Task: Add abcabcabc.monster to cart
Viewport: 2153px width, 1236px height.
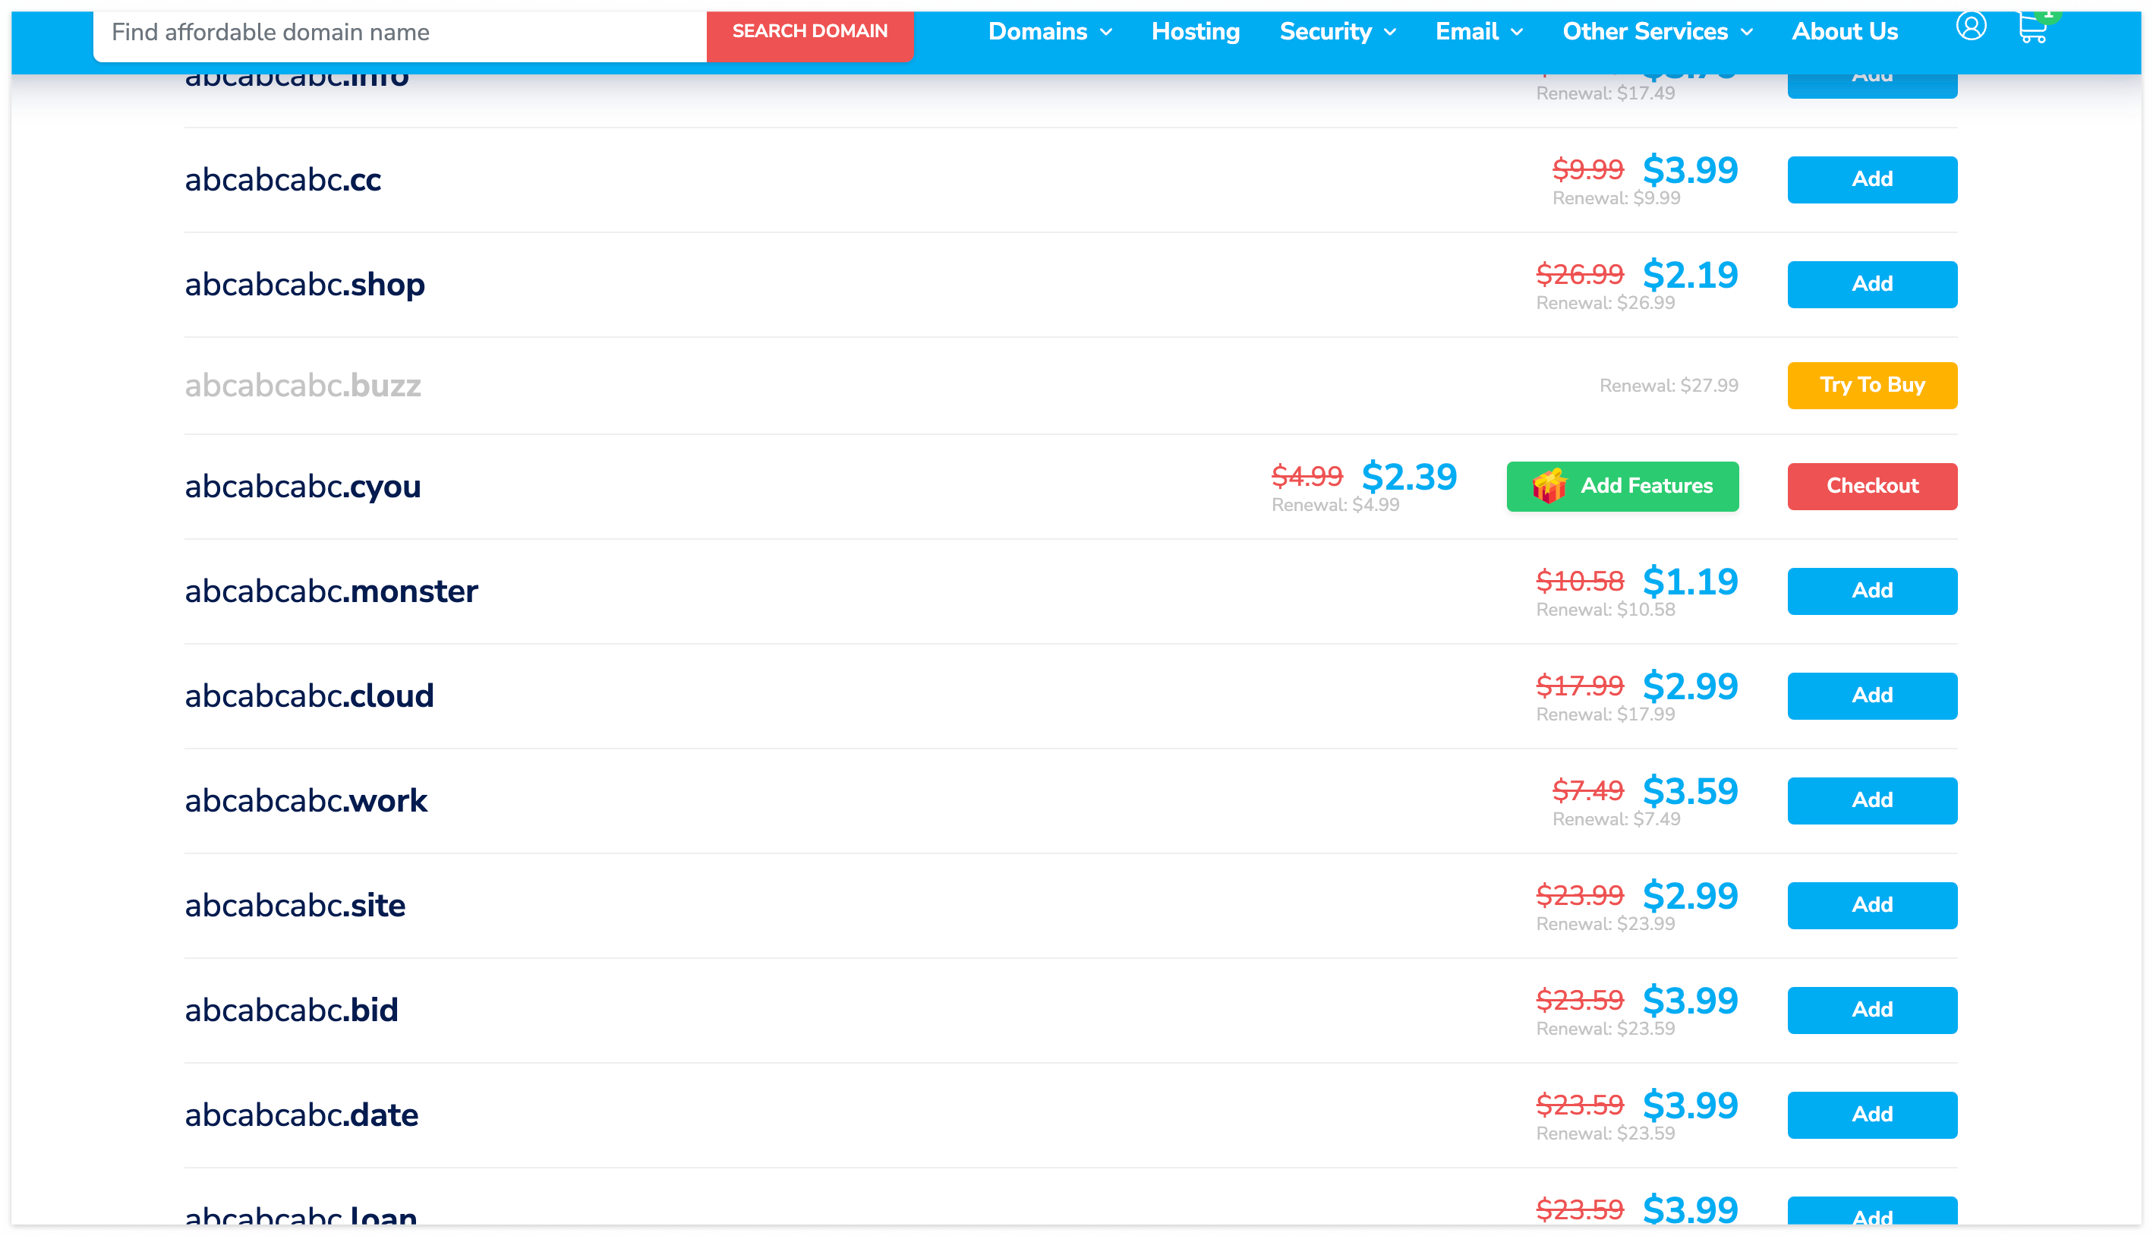Action: [1871, 590]
